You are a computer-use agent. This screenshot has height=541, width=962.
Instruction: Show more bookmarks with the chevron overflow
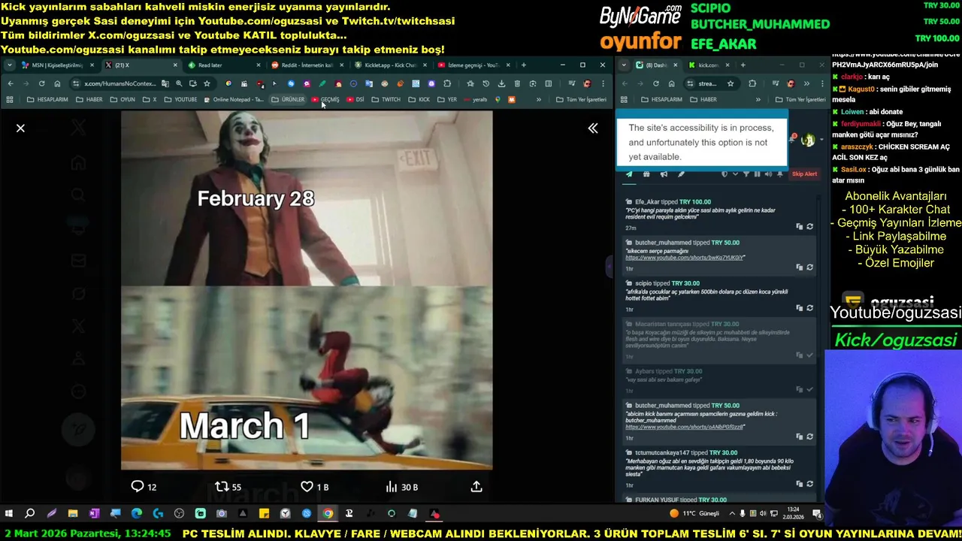tap(538, 99)
